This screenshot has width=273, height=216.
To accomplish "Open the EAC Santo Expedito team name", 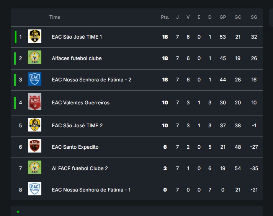I will click(75, 147).
